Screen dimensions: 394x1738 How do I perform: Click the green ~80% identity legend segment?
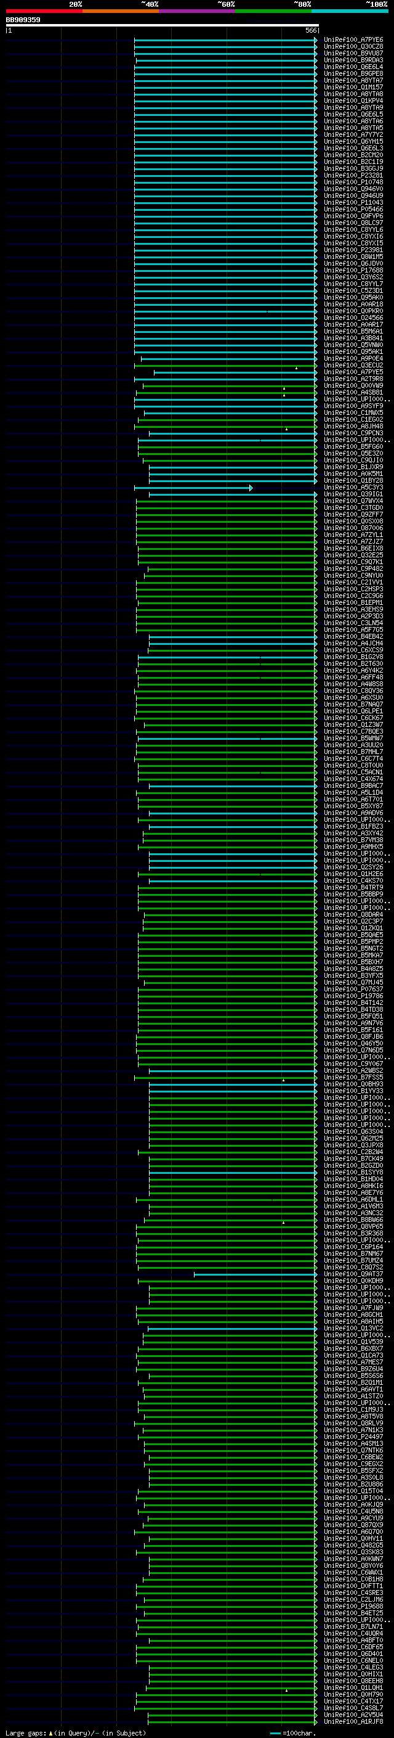tap(273, 11)
